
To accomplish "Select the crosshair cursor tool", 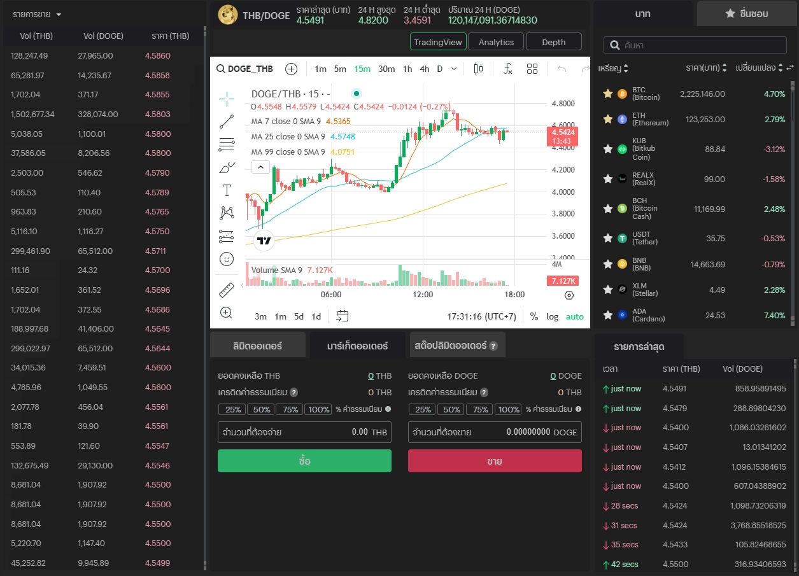I will coord(227,98).
